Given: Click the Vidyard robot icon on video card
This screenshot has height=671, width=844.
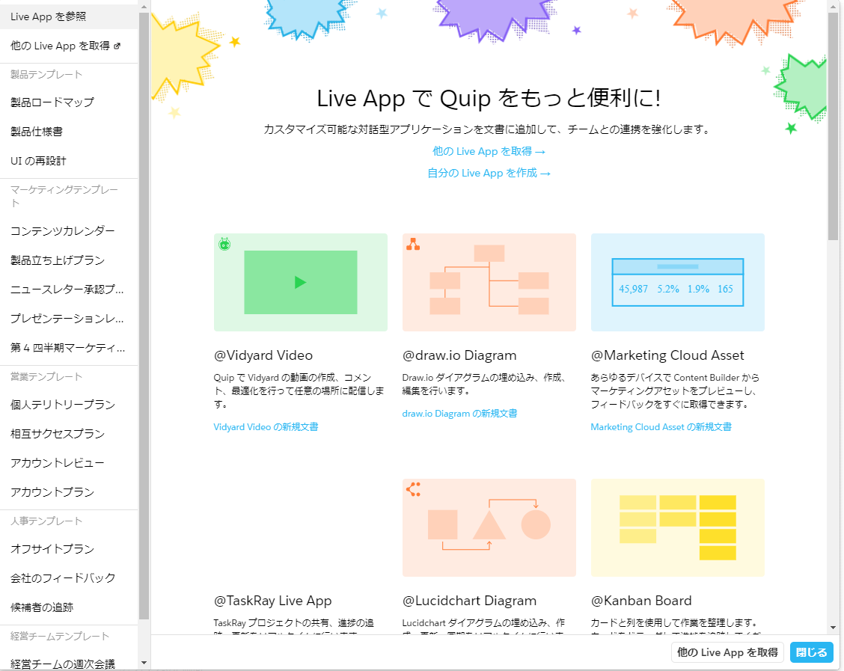Looking at the screenshot, I should 224,244.
